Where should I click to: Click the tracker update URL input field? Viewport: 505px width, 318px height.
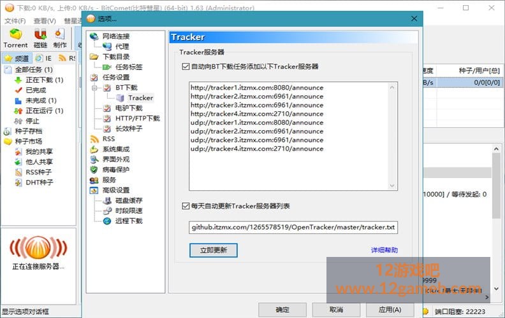click(293, 227)
